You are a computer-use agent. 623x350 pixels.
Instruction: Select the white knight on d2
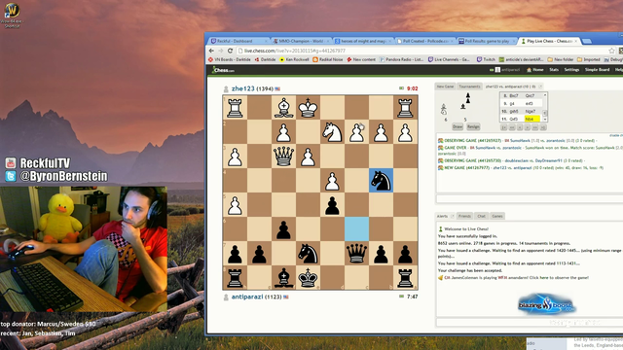[332, 132]
